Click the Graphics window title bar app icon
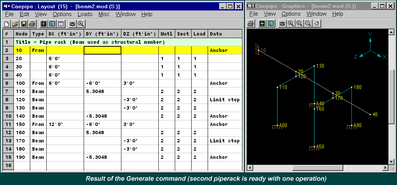 [x=251, y=6]
